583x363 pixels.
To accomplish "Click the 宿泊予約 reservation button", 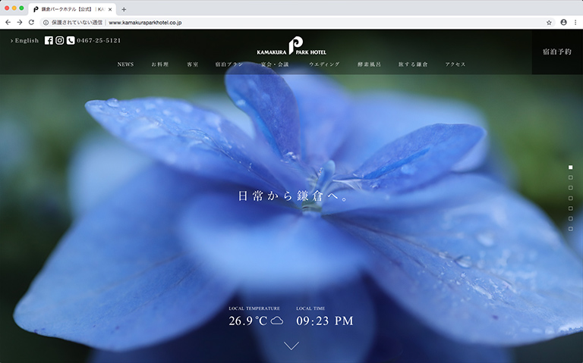I will tap(557, 52).
